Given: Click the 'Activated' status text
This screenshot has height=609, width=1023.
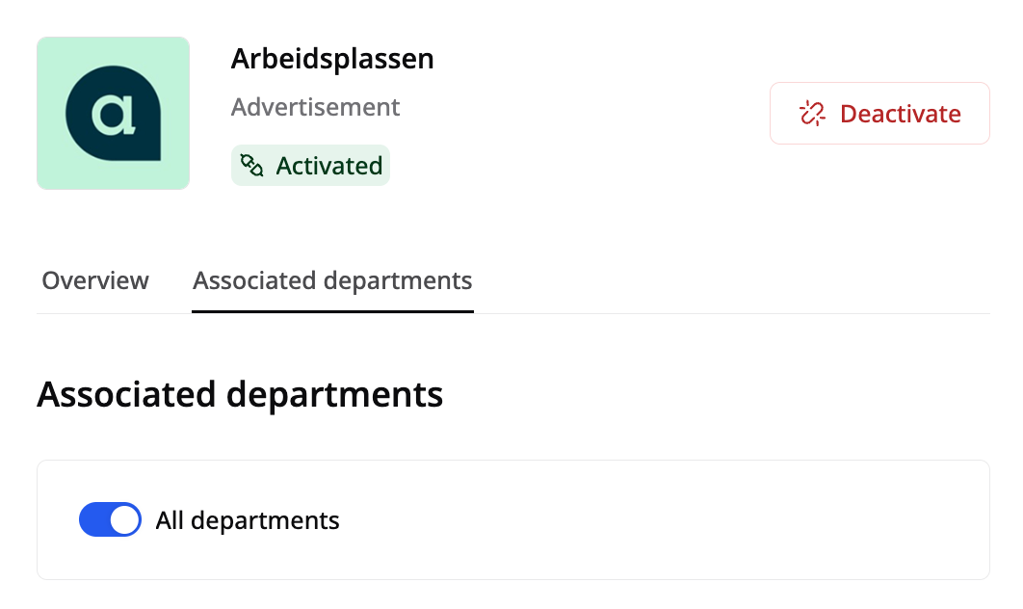Looking at the screenshot, I should click(328, 166).
